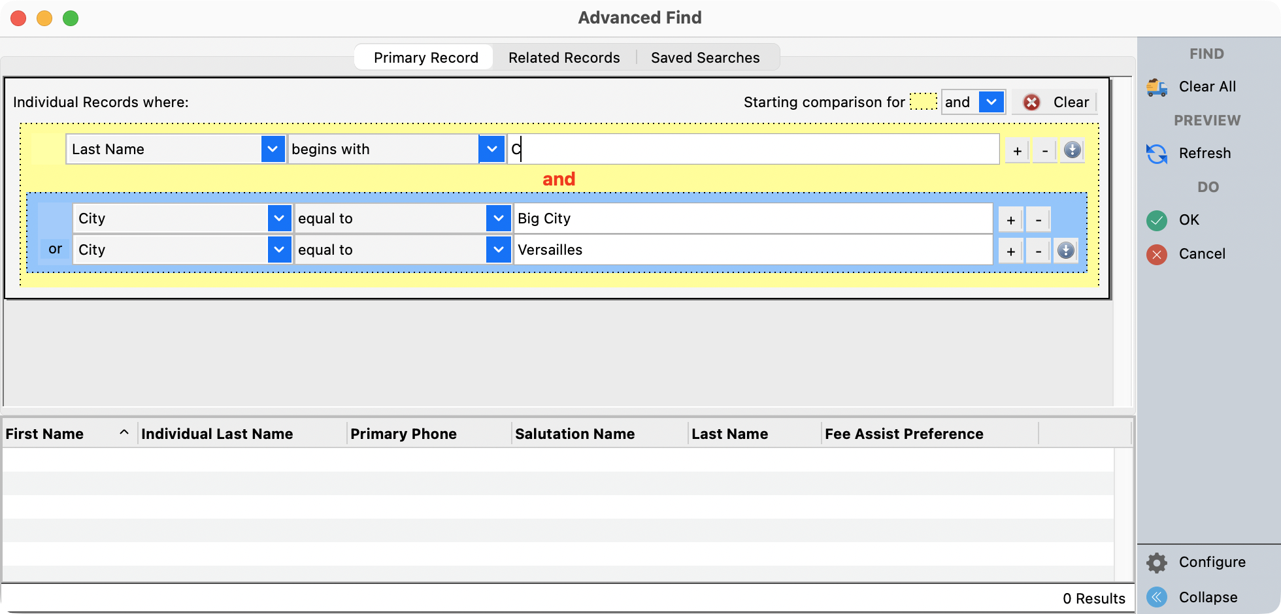Click the Collapse chevrons icon

pos(1157,597)
